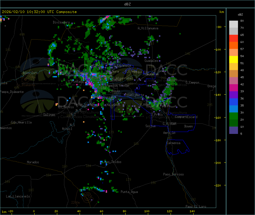
Task: Click the white 70-80 dBZ legend swatch
Action: coord(233,24)
